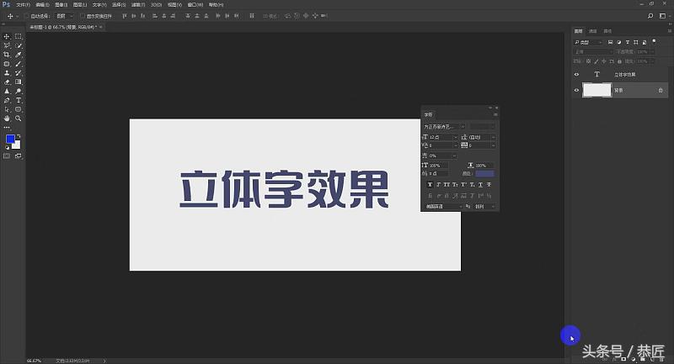Viewport: 674px width, 364px height.
Task: Select the Gradient tool
Action: click(x=19, y=82)
